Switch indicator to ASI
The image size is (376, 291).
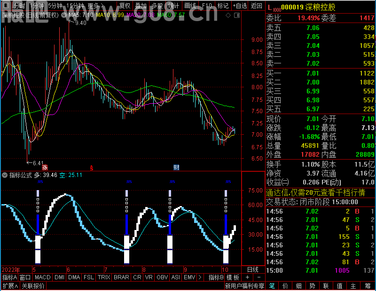175,277
